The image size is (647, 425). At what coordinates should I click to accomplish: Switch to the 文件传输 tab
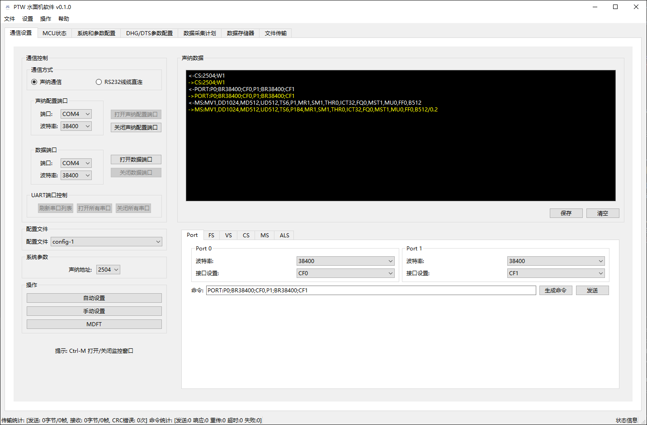(276, 33)
